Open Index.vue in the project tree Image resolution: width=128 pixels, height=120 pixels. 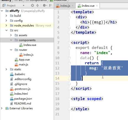tap(30, 45)
